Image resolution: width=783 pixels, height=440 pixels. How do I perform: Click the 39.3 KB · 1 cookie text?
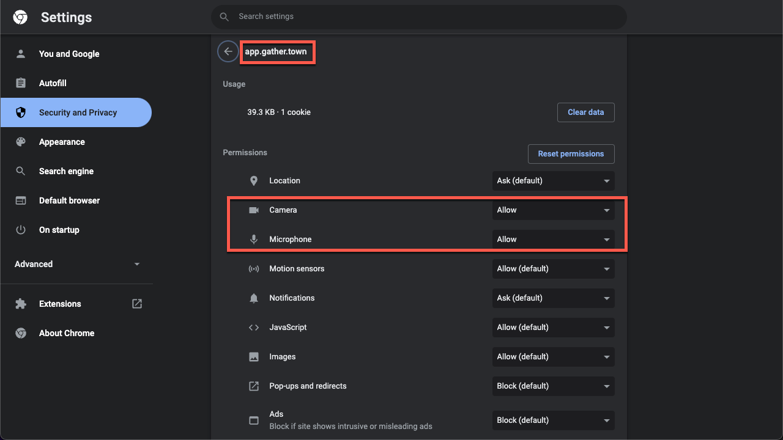(x=279, y=112)
